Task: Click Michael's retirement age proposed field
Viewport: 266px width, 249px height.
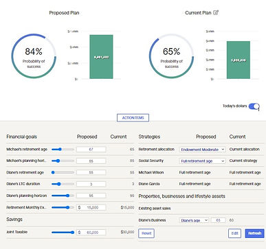Action: [91, 150]
